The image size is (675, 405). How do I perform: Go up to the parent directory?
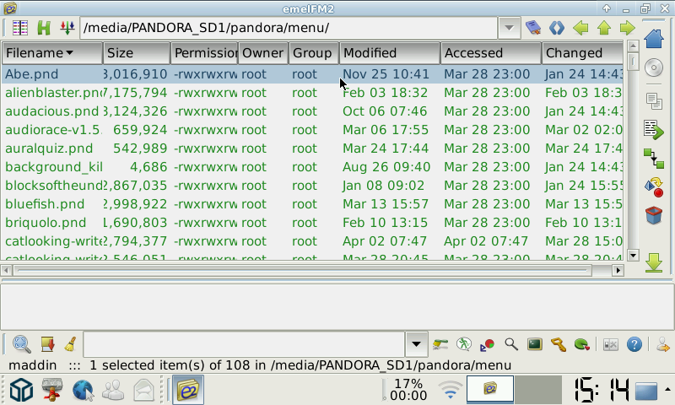coord(604,28)
